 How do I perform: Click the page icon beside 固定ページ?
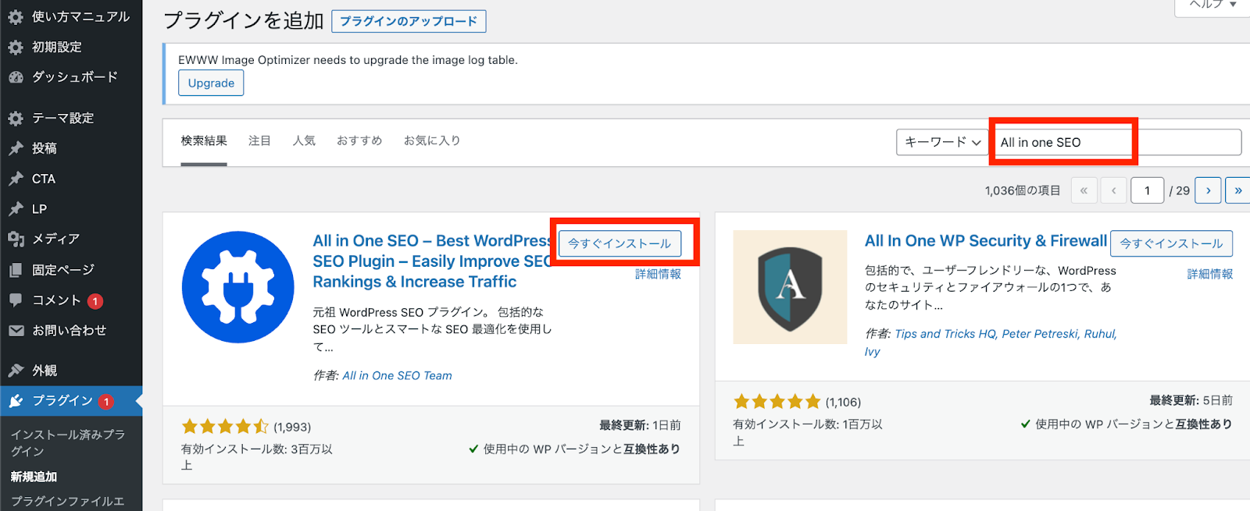pos(16,270)
